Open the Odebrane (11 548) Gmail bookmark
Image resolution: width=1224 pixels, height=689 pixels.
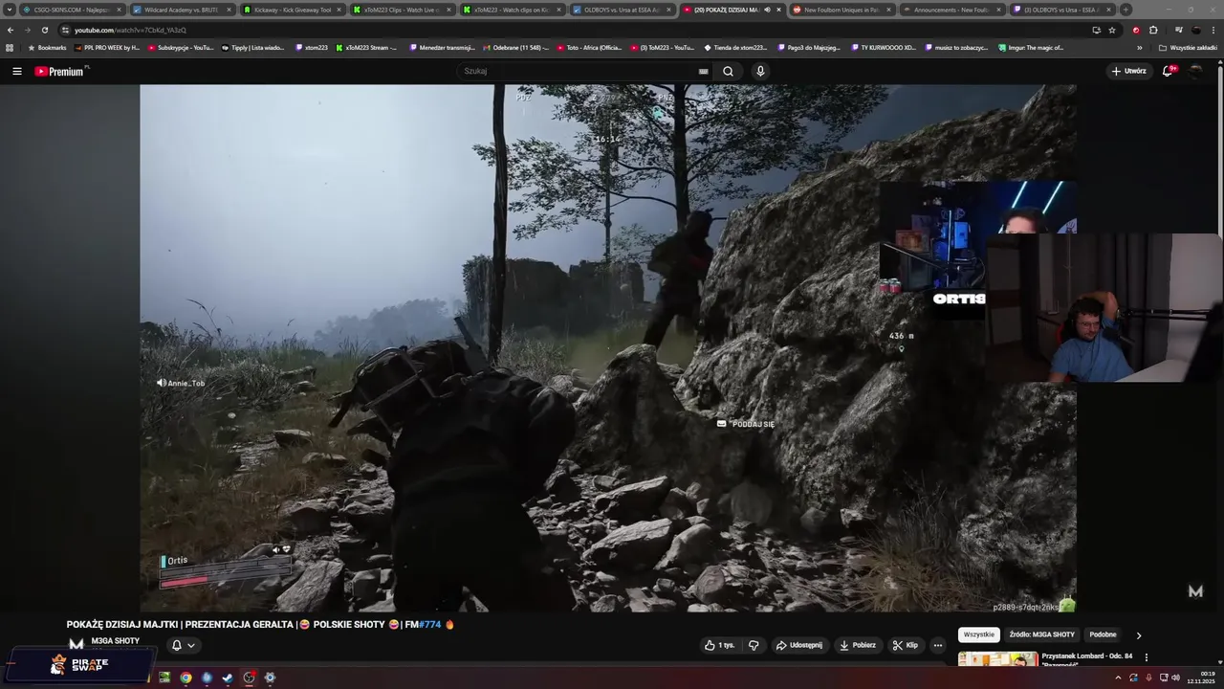click(x=516, y=47)
